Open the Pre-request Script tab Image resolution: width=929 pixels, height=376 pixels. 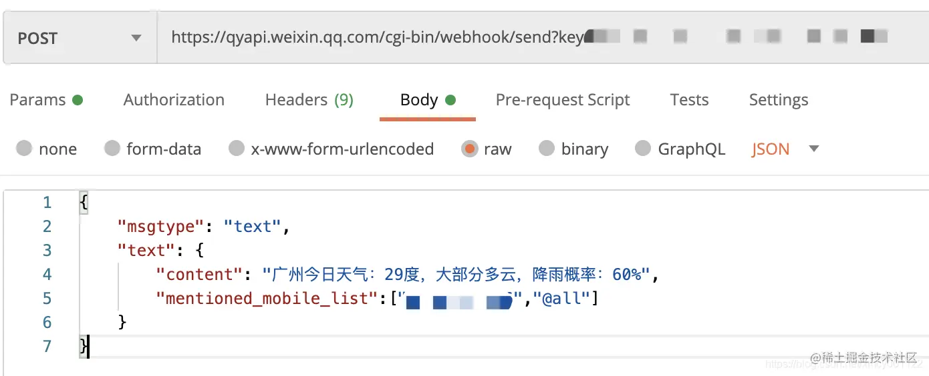(x=563, y=100)
